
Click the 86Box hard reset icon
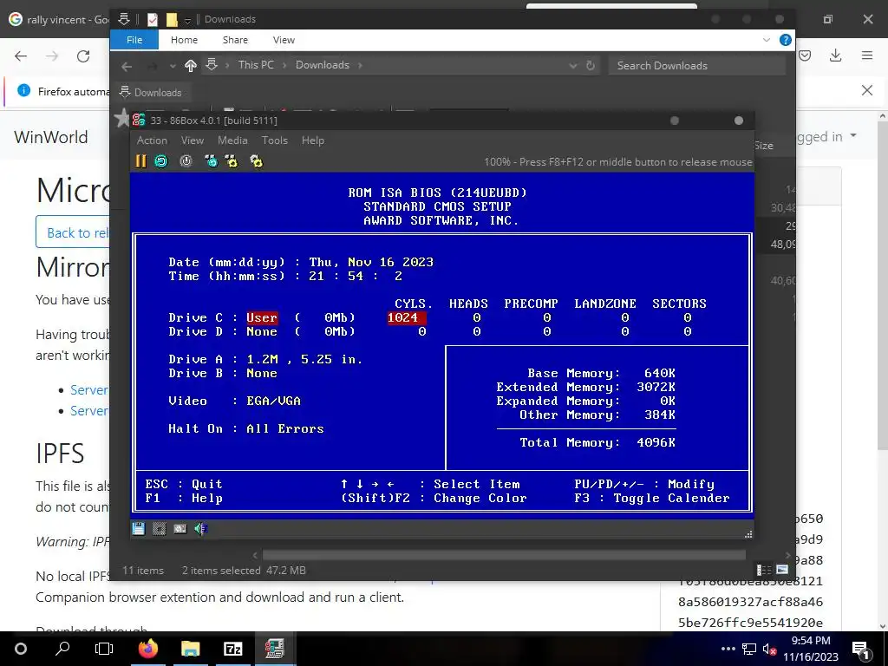(x=161, y=162)
